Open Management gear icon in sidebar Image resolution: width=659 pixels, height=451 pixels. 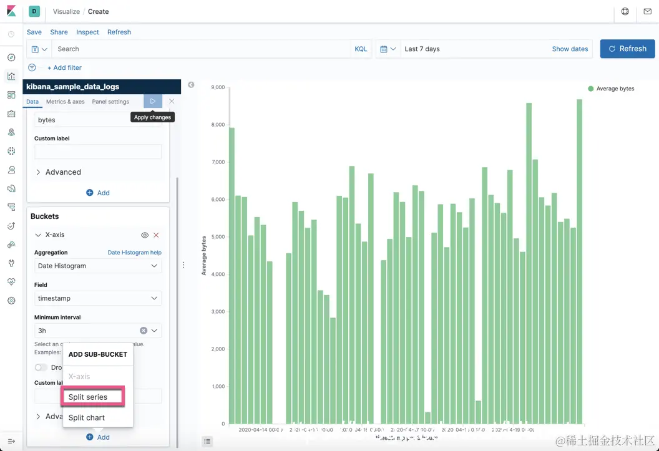pyautogui.click(x=11, y=301)
